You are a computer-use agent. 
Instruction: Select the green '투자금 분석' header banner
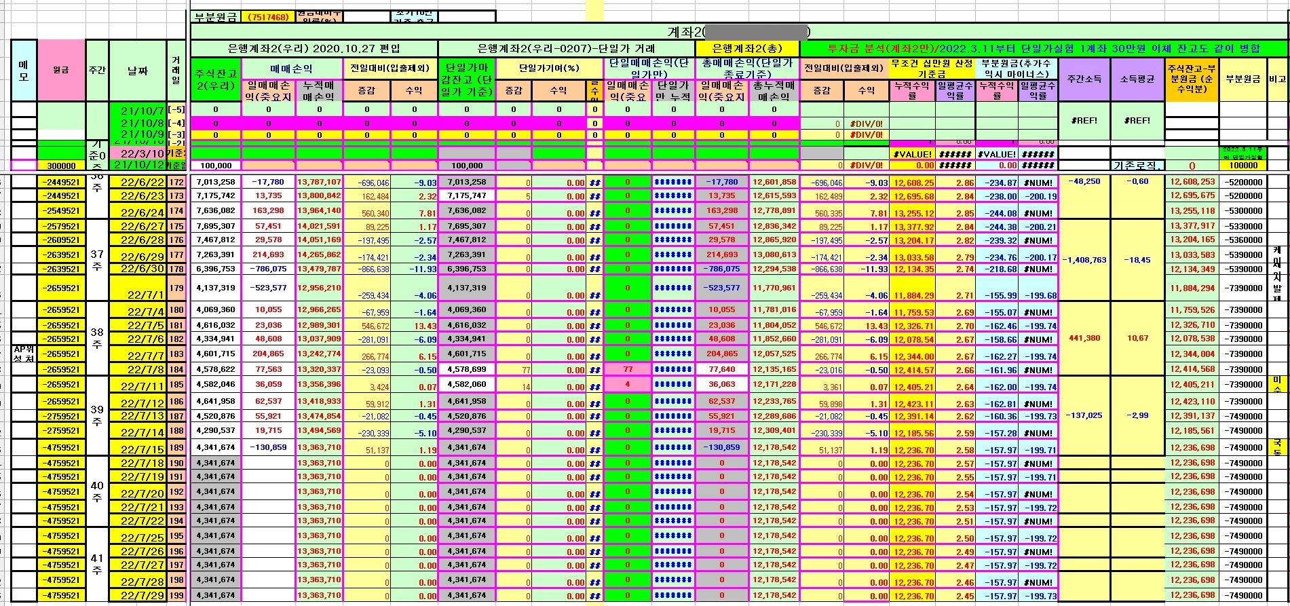pyautogui.click(x=1044, y=49)
